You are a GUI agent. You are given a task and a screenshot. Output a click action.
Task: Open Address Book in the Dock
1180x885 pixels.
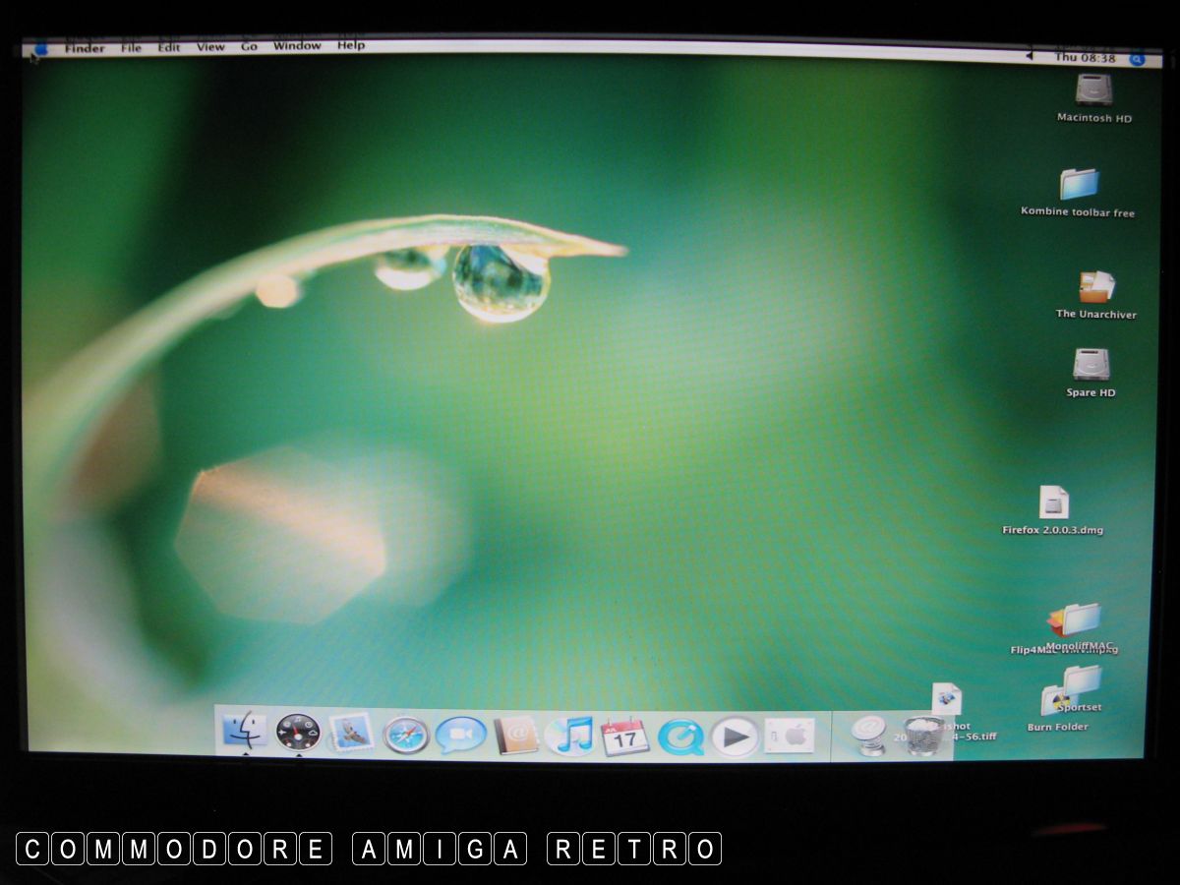(515, 735)
